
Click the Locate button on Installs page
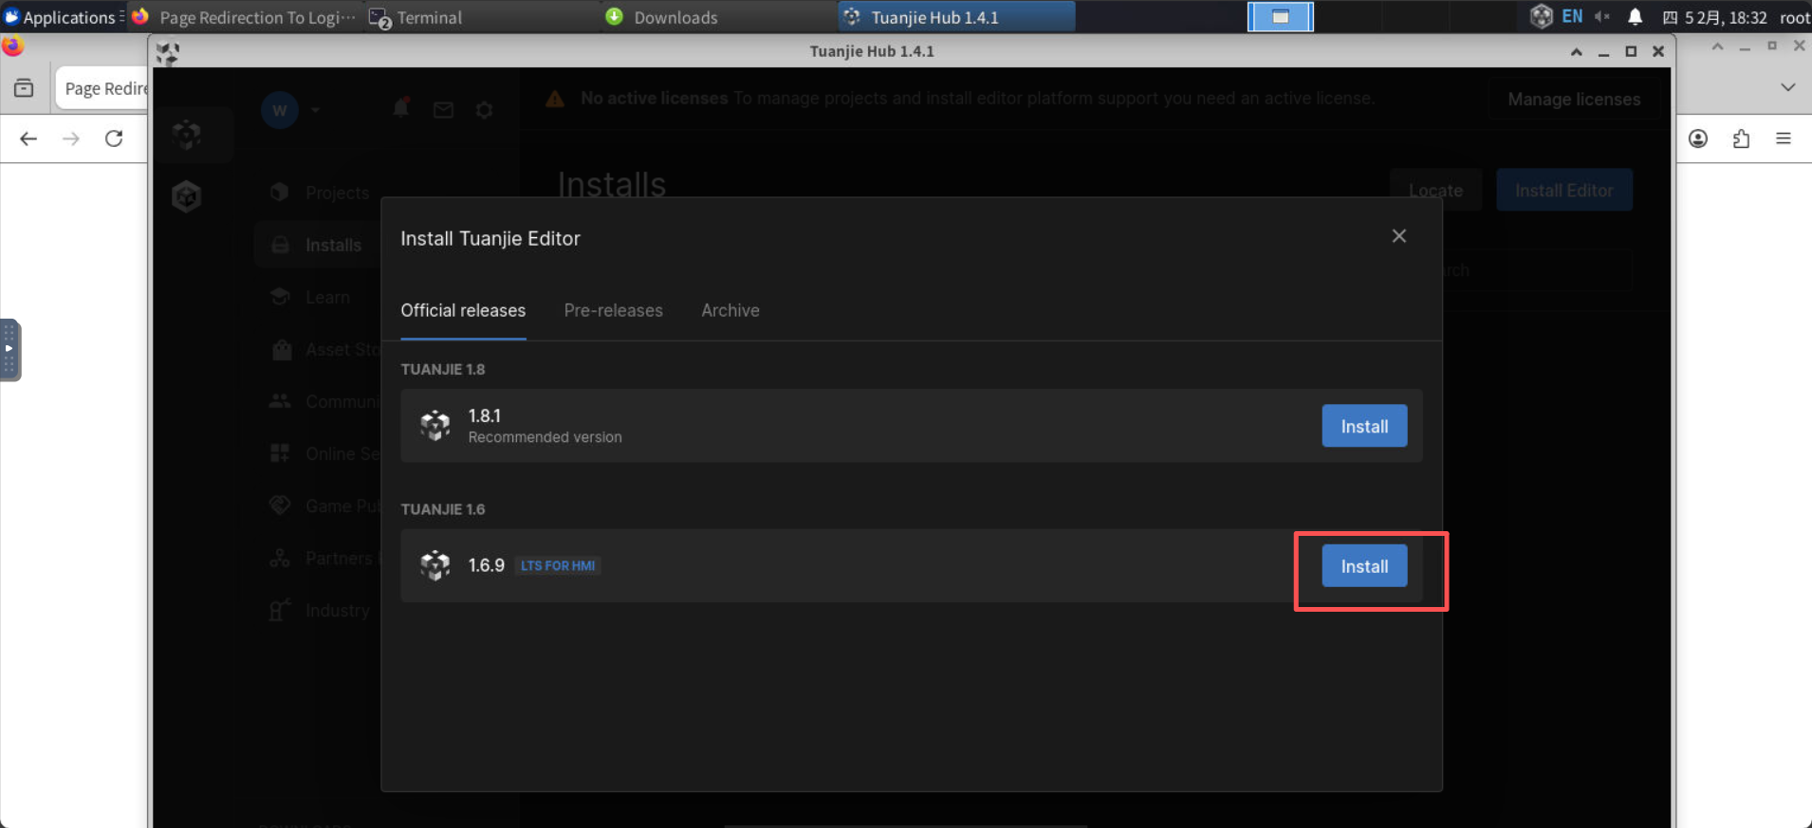tap(1435, 191)
